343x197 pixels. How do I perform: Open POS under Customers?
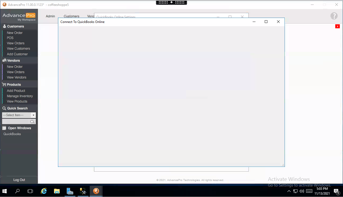click(10, 38)
